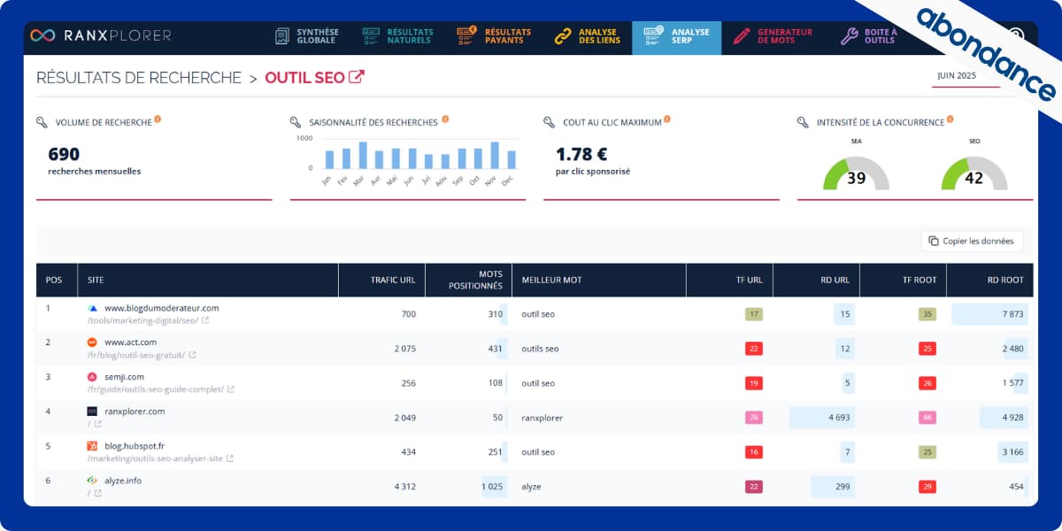The image size is (1062, 531).
Task: Open Générateur de Mots tab
Action: click(773, 36)
